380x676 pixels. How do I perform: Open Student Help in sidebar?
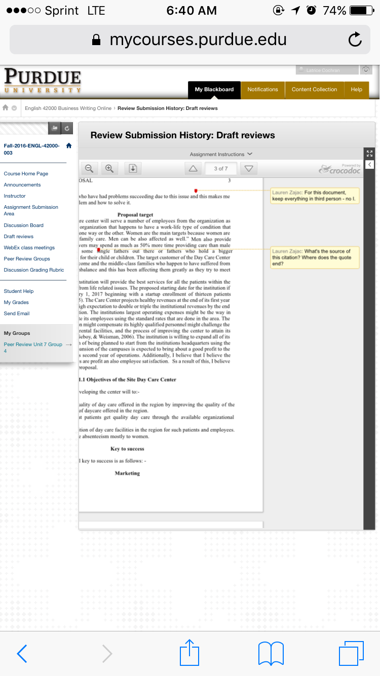click(x=19, y=291)
